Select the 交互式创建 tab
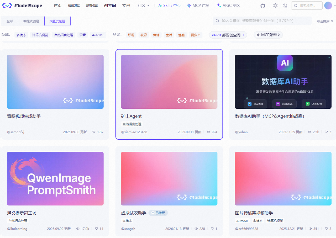 (x=57, y=21)
